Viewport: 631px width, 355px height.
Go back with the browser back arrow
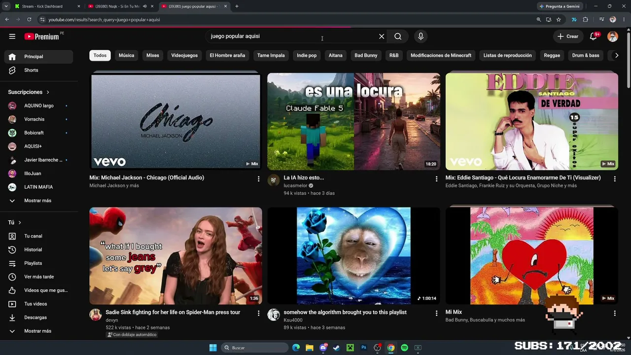pyautogui.click(x=7, y=20)
